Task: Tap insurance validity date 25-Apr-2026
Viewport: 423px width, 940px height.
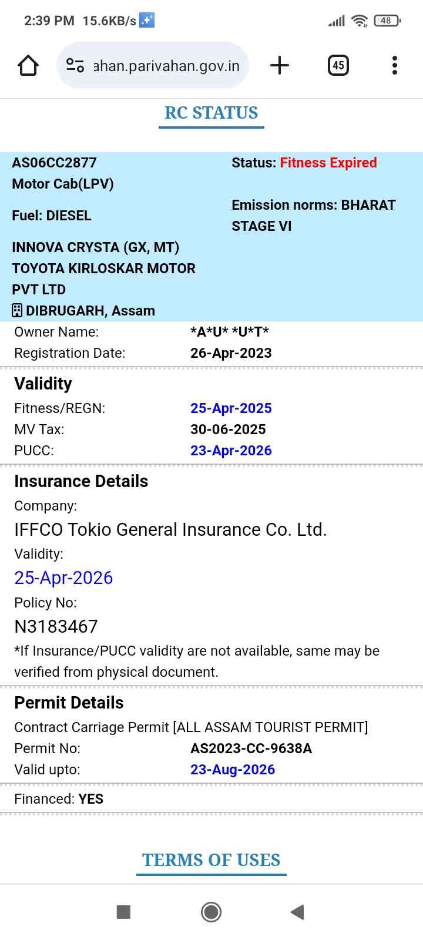Action: [x=63, y=578]
